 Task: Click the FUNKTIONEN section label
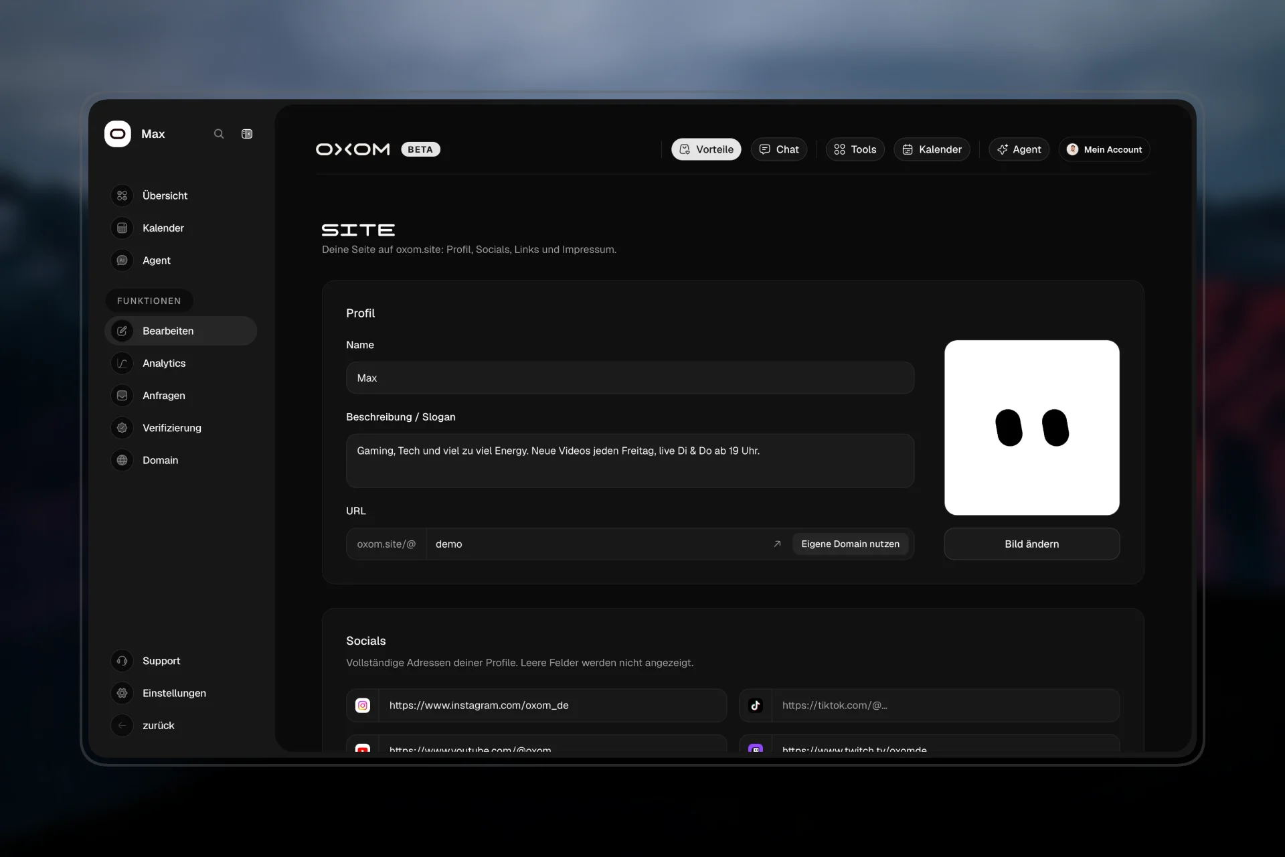coord(149,301)
